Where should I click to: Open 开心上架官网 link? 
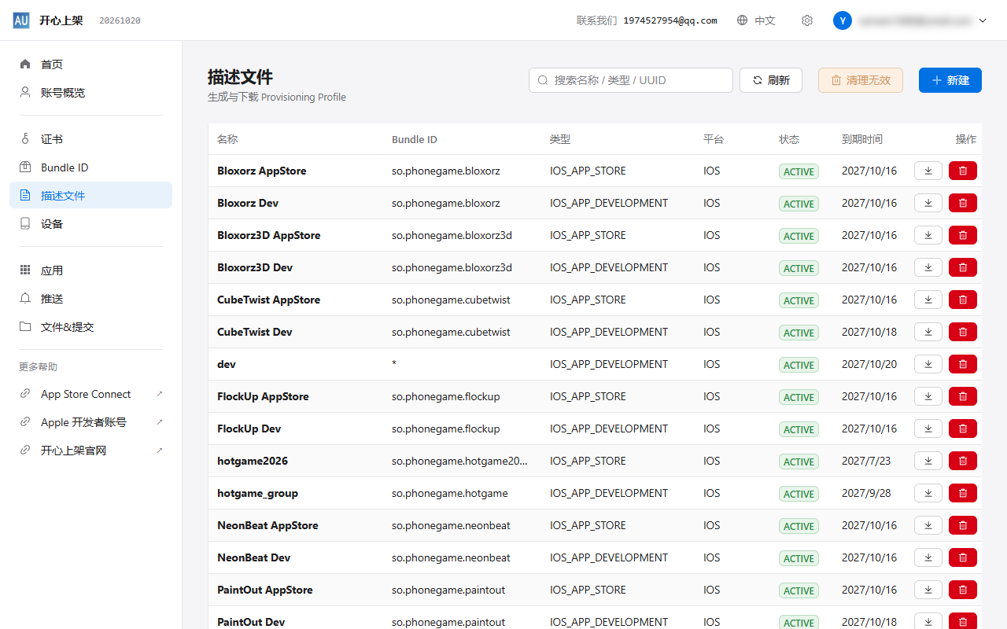point(90,451)
